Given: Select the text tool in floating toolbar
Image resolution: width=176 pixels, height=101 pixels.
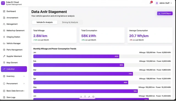Looking at the screenshot, I should pyautogui.click(x=85, y=97).
